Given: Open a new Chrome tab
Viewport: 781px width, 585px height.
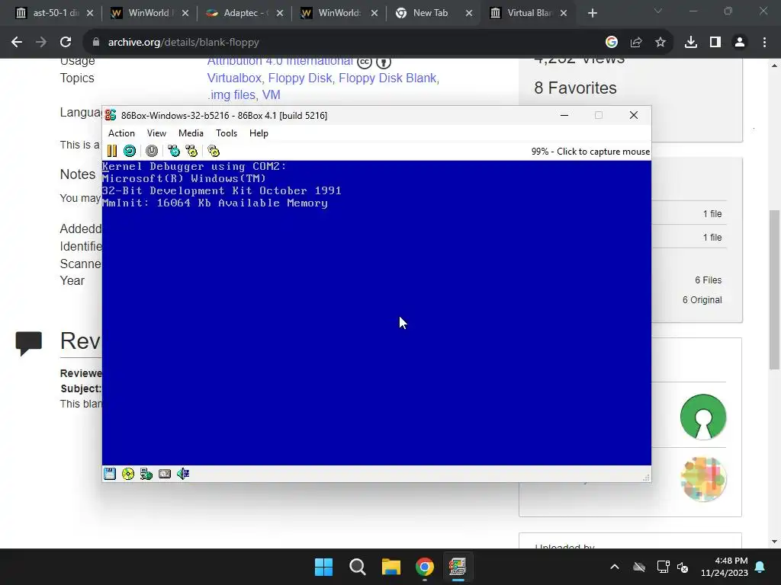Looking at the screenshot, I should tap(592, 14).
